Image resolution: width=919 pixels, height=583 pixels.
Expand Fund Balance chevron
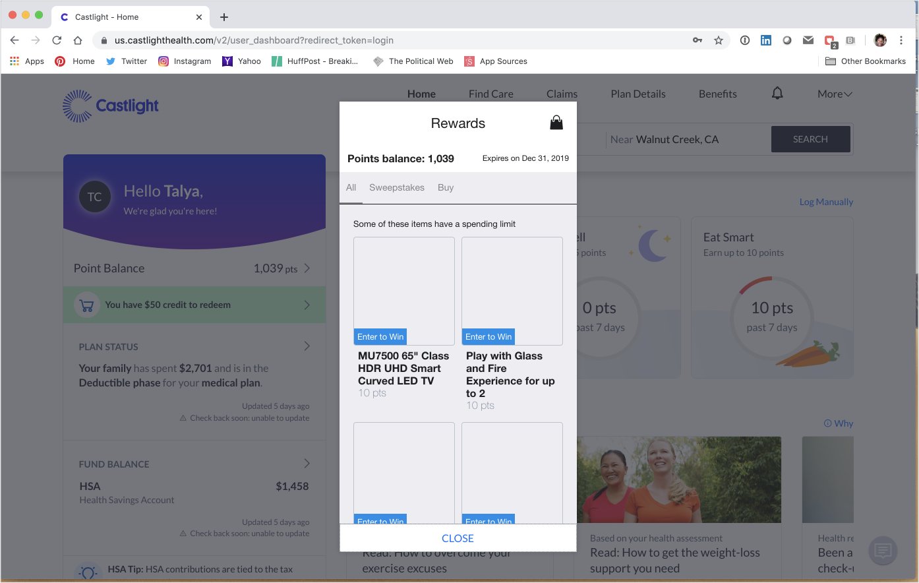pyautogui.click(x=307, y=464)
